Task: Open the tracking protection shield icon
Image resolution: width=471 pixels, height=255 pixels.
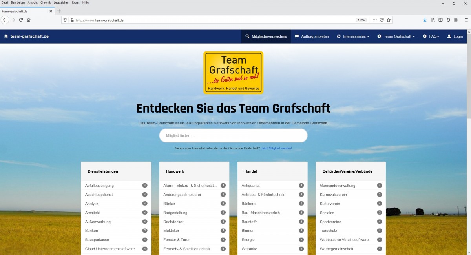Action: (x=66, y=20)
